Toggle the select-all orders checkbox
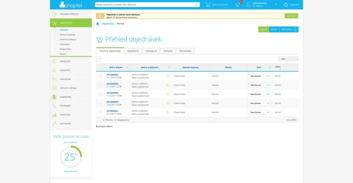 (98, 59)
